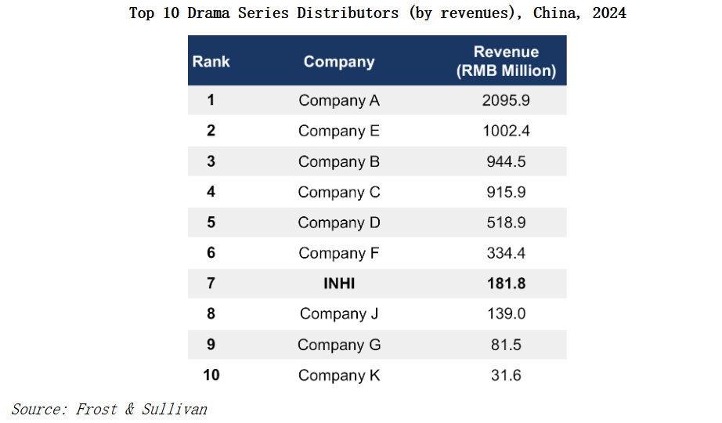The height and width of the screenshot is (423, 722).
Task: Click the Company B cell
Action: coord(339,161)
